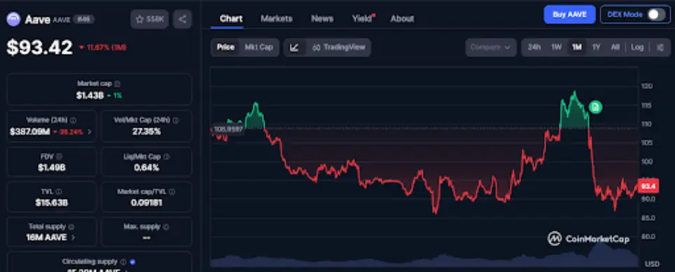Switch to the About tab
Screen dimensions: 675x272
[x=402, y=18]
